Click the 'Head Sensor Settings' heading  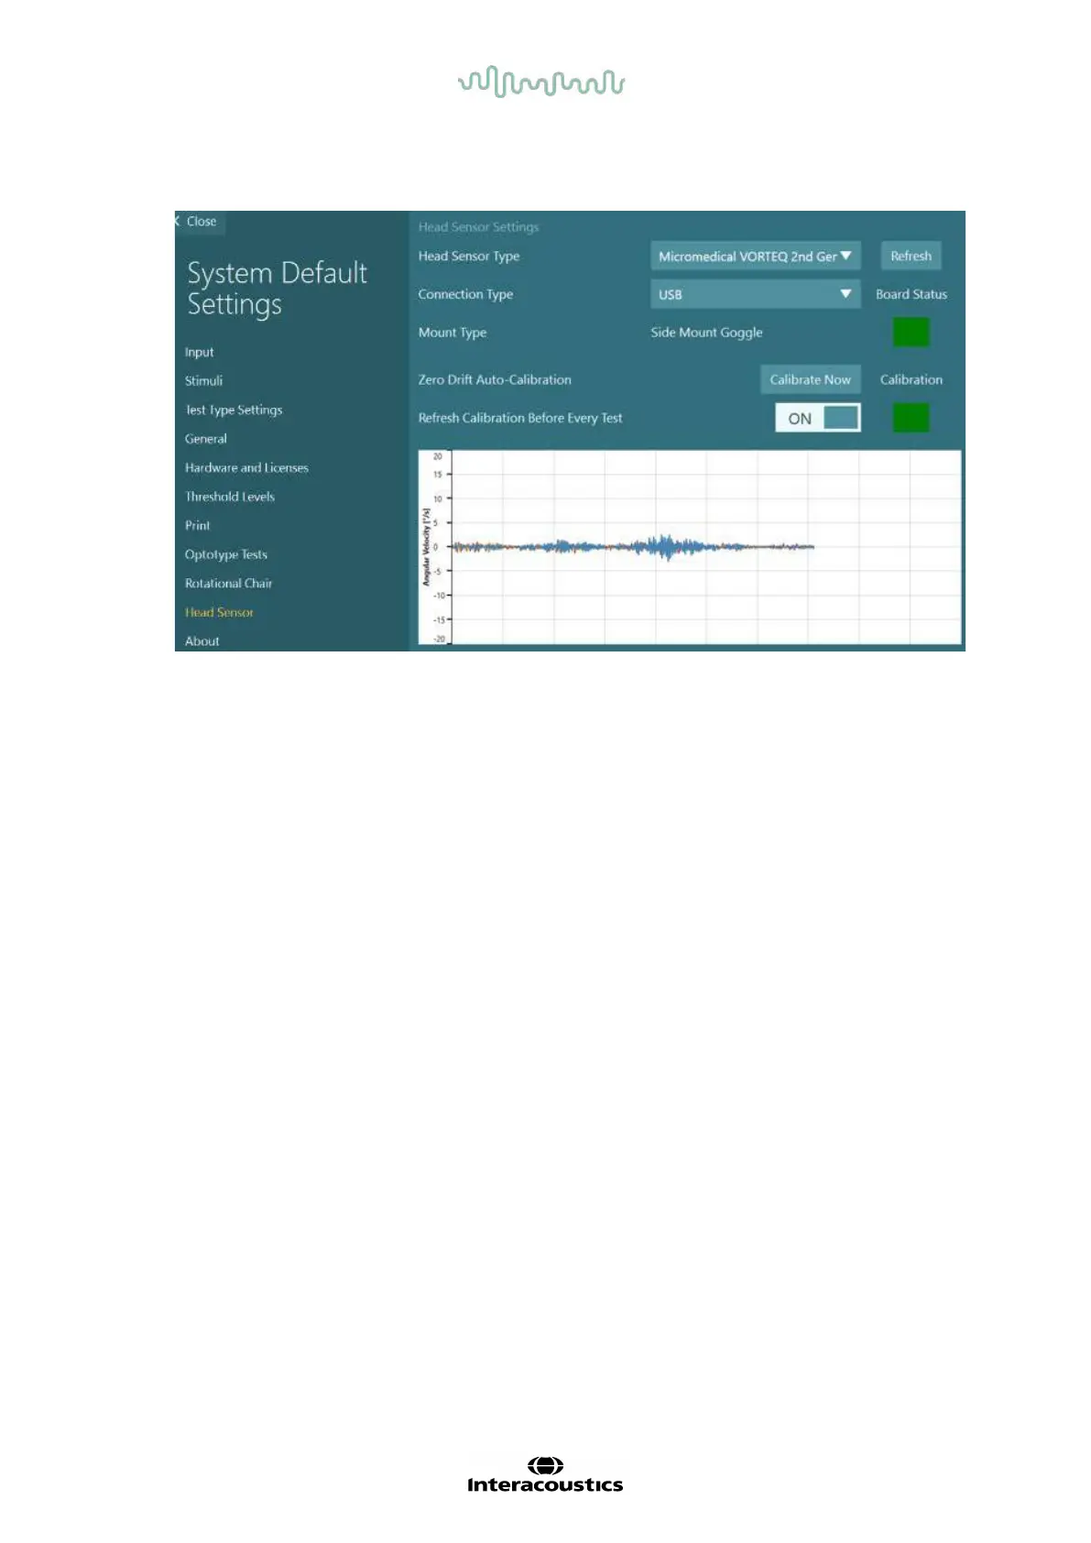click(478, 227)
